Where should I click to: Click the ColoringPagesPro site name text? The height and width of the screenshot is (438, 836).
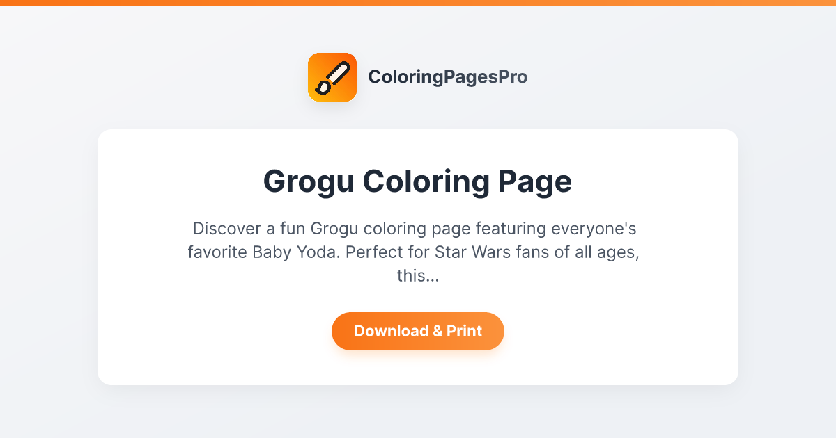[449, 77]
